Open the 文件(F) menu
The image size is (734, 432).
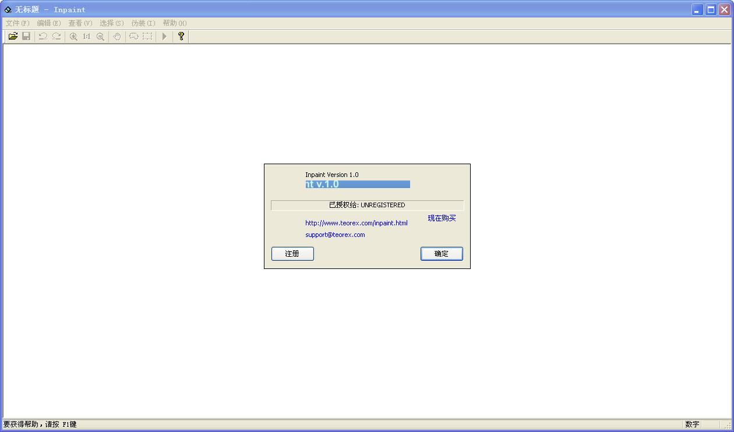click(17, 23)
